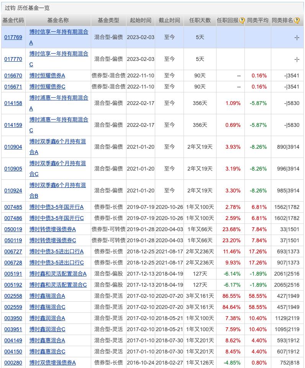Viewport: 305px width, 368px height.
Task: Open fund 博时浦惠一年持有期混合C
Action: [x=59, y=125]
